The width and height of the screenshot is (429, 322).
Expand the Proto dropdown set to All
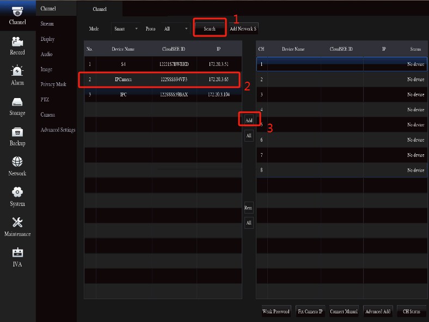[176, 29]
